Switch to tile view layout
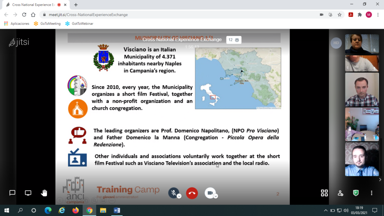The width and height of the screenshot is (384, 216). (x=324, y=193)
